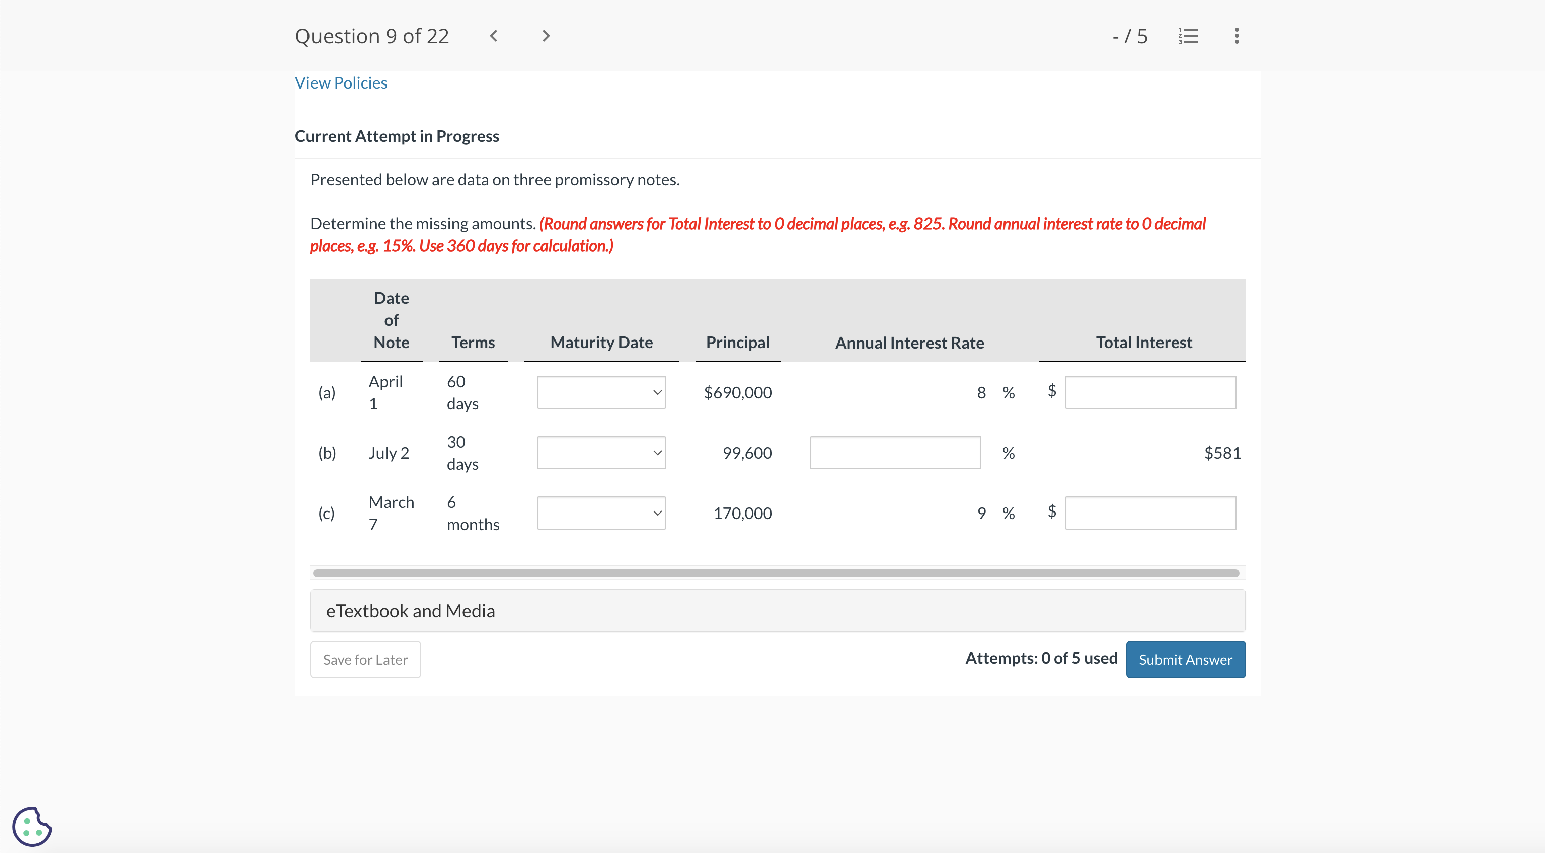
Task: Click the '- / 5' score text
Action: pyautogui.click(x=1130, y=36)
